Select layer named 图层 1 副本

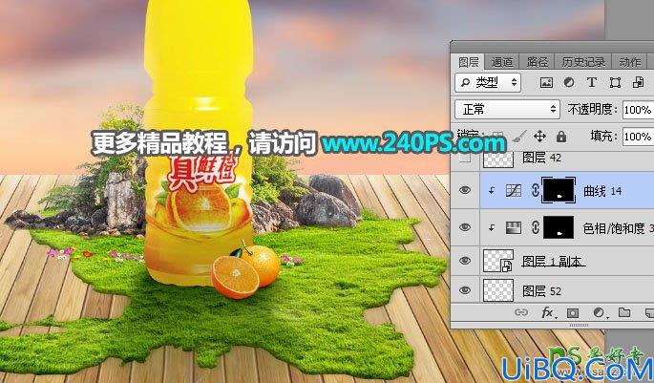pos(552,261)
